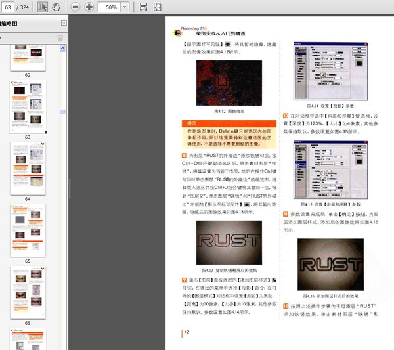The width and height of the screenshot is (394, 350).
Task: Switch to the Hand pan tool
Action: tap(56, 7)
